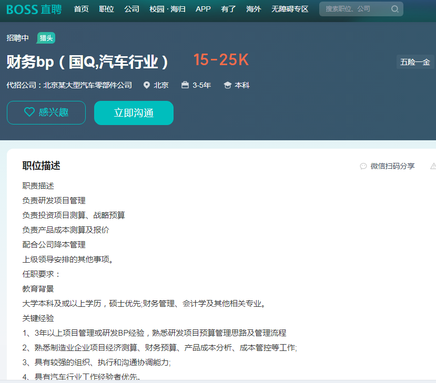Open WeChat share via the chat bubble icon
Screen dimensions: 436x383
pos(363,166)
